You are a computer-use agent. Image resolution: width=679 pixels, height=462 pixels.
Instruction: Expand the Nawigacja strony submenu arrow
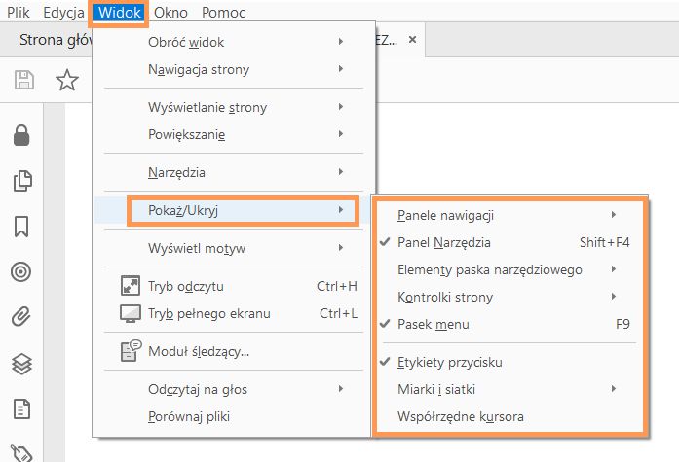coord(341,69)
